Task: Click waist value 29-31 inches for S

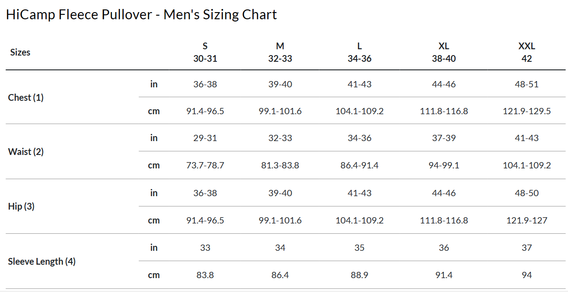Action: point(205,138)
